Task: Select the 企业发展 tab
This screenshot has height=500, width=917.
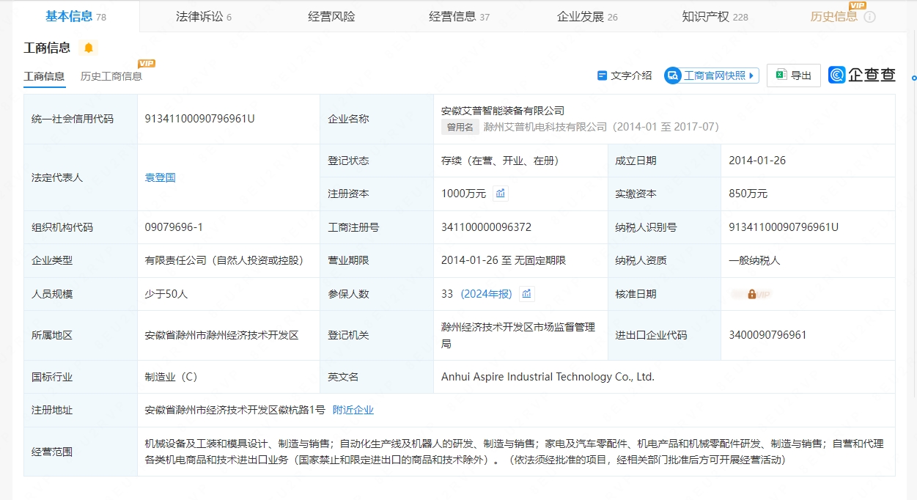Action: [587, 16]
